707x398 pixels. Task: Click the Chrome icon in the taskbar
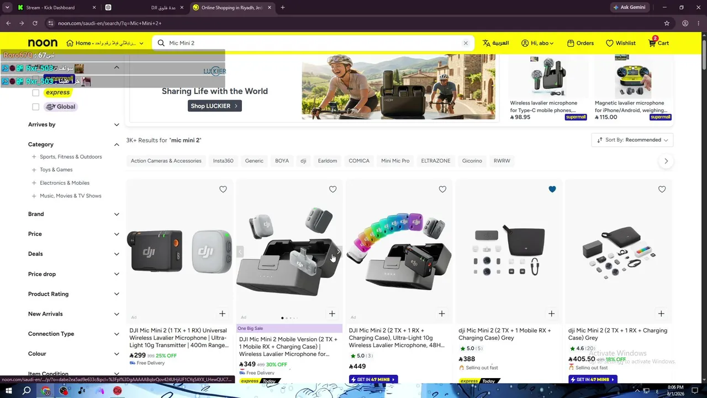click(46, 391)
